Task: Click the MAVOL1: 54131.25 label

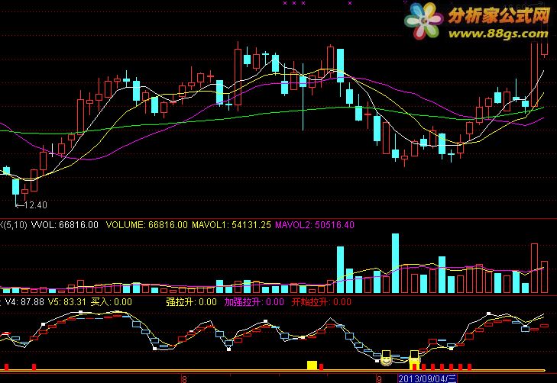Action: 232,225
